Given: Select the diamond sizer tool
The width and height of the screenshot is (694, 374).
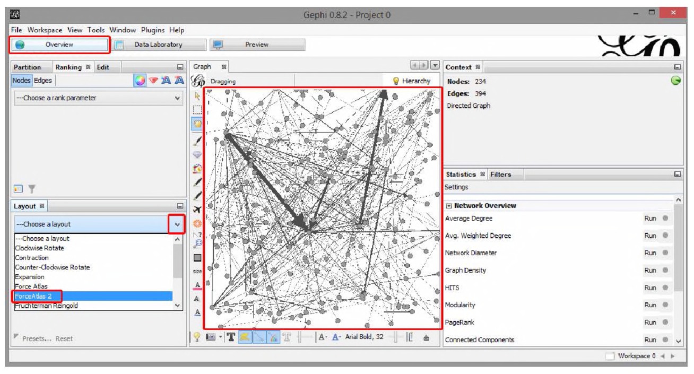Looking at the screenshot, I should click(x=197, y=154).
